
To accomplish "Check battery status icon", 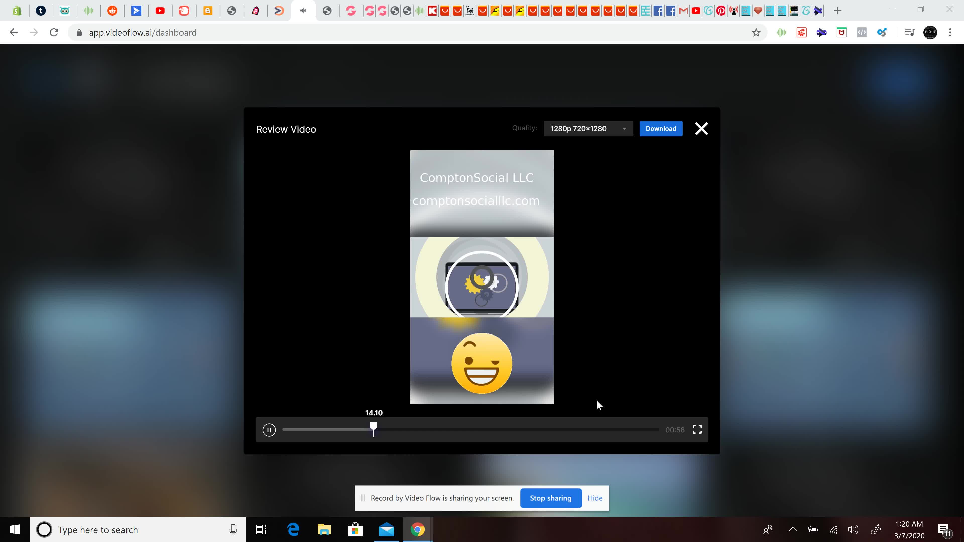I will [813, 530].
